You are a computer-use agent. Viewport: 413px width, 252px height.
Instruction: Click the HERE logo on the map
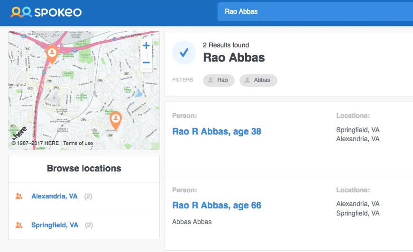pyautogui.click(x=20, y=133)
